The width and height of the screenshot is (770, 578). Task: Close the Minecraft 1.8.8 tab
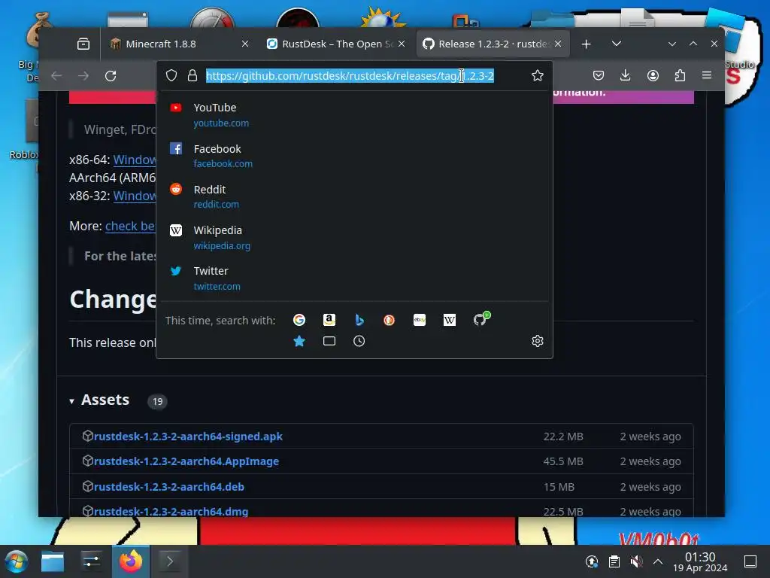point(245,44)
